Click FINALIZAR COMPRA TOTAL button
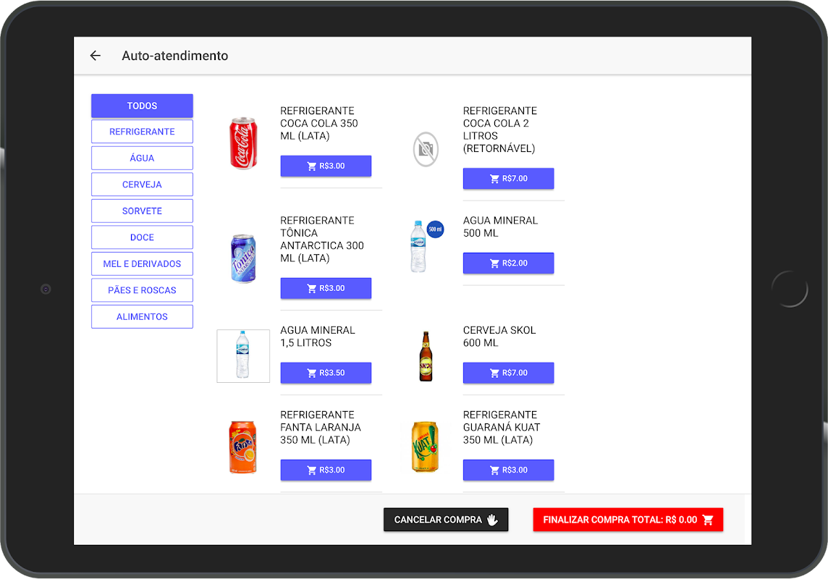Image resolution: width=828 pixels, height=579 pixels. point(628,520)
